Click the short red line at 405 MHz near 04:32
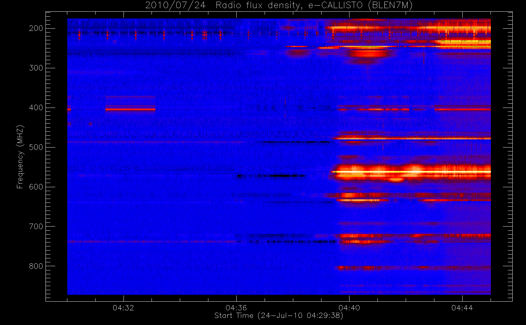 point(130,110)
